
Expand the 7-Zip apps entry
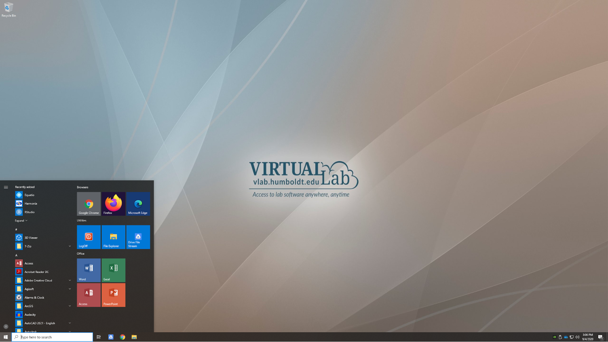[x=69, y=246]
